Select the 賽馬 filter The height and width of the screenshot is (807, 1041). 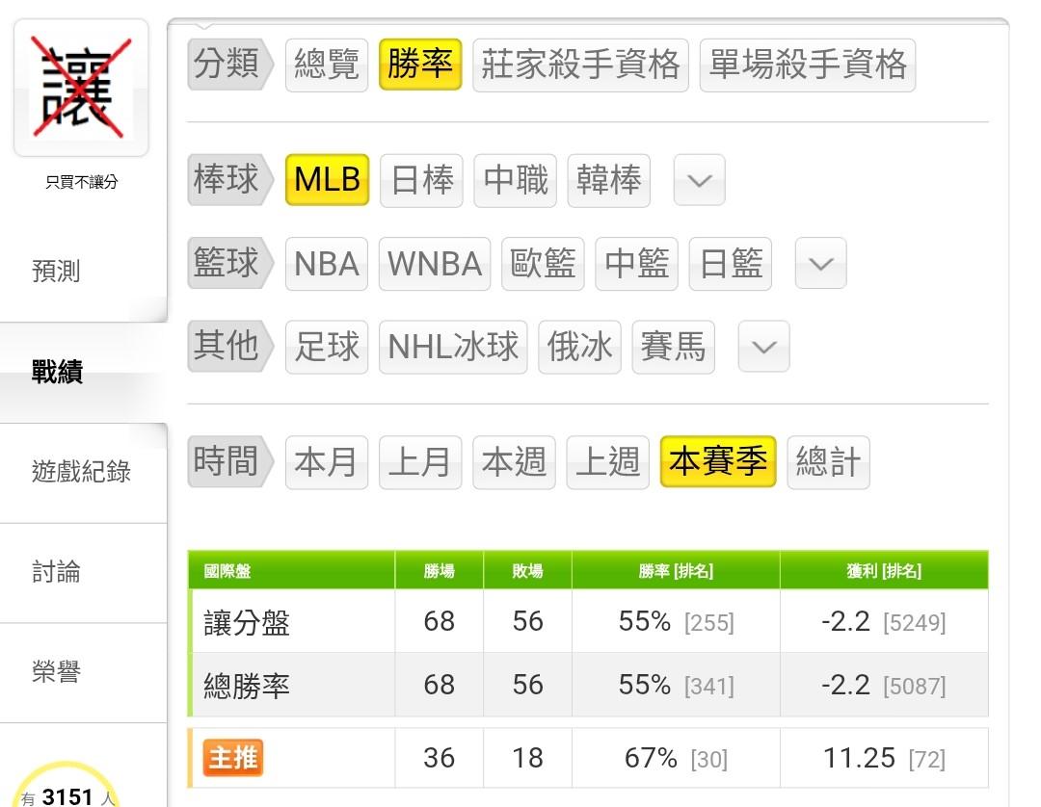point(673,347)
